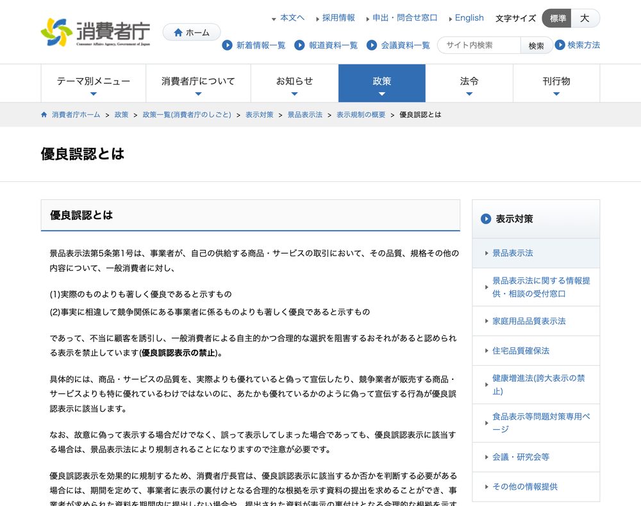
Task: Open sidebar link 会議・研究会等
Action: (520, 457)
